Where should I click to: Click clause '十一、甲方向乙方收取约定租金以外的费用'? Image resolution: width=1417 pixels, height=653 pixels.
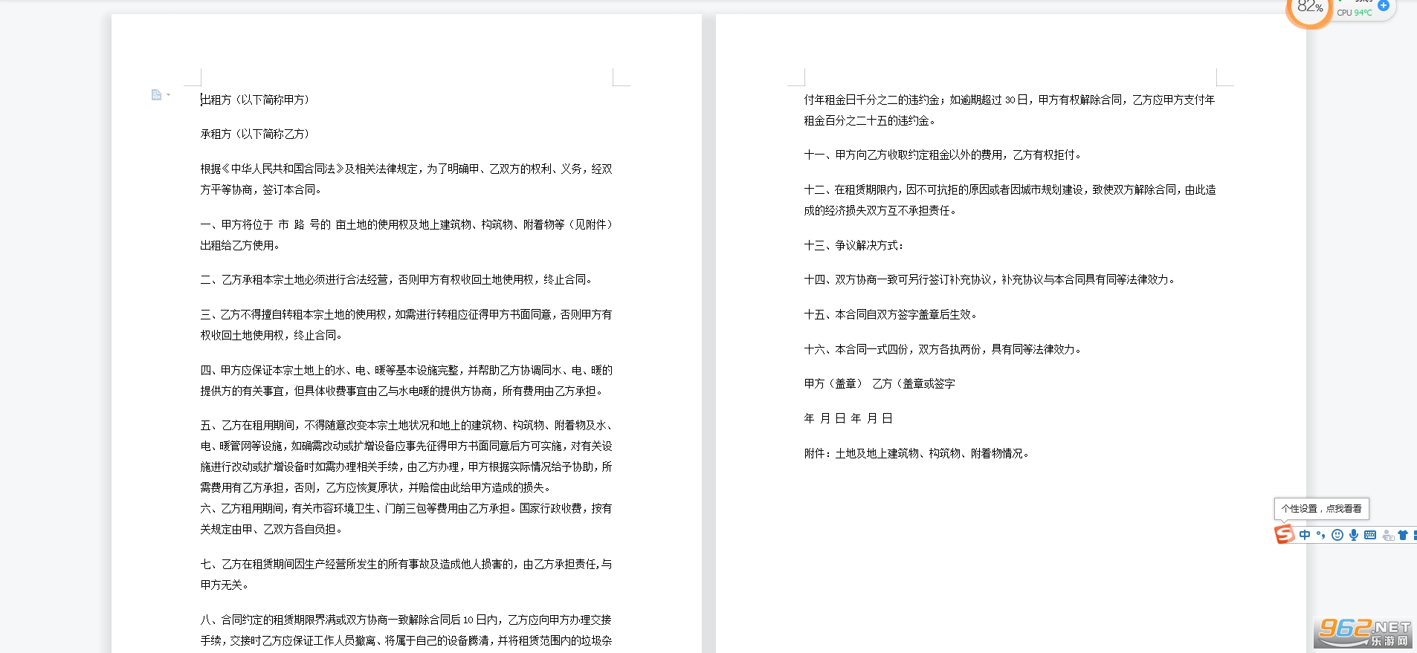point(943,155)
